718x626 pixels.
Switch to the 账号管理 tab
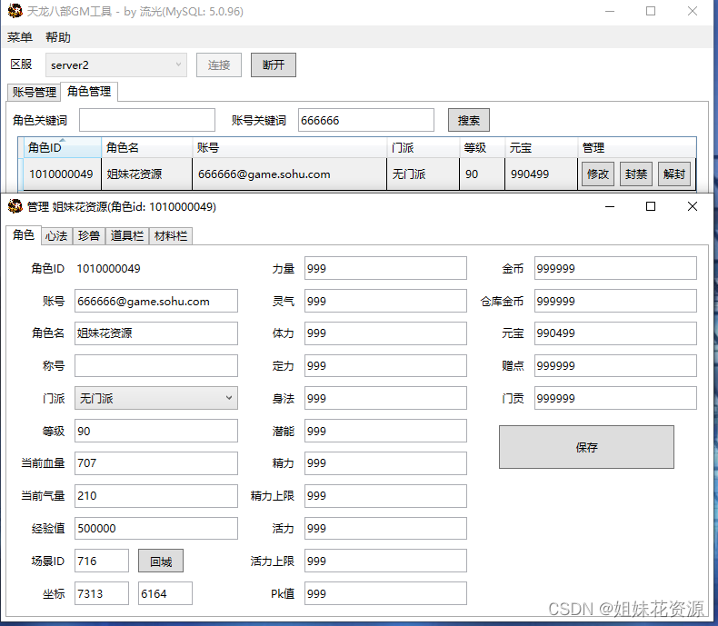coord(34,92)
